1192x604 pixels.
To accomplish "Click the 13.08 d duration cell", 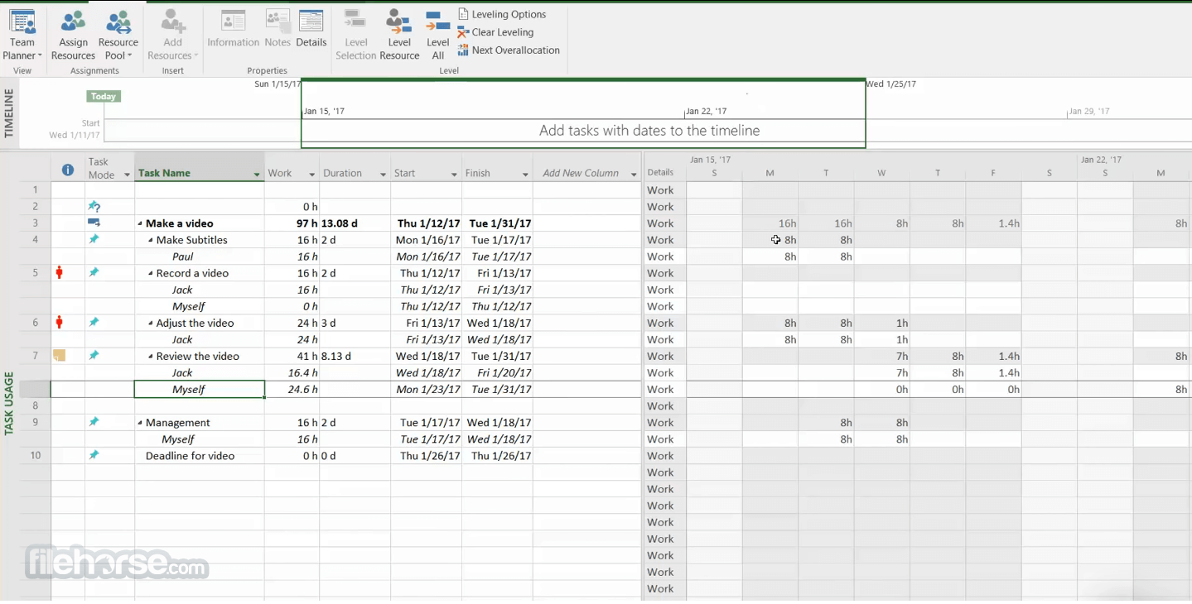I will coord(355,223).
